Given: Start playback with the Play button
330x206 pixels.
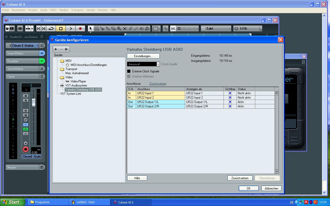Looking at the screenshot, I should pos(71,29).
